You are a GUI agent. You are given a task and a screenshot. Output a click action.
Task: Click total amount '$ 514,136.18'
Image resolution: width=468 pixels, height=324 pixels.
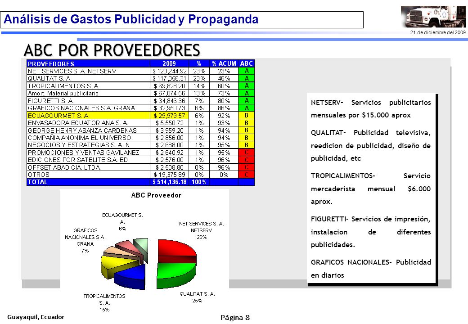tap(169, 182)
